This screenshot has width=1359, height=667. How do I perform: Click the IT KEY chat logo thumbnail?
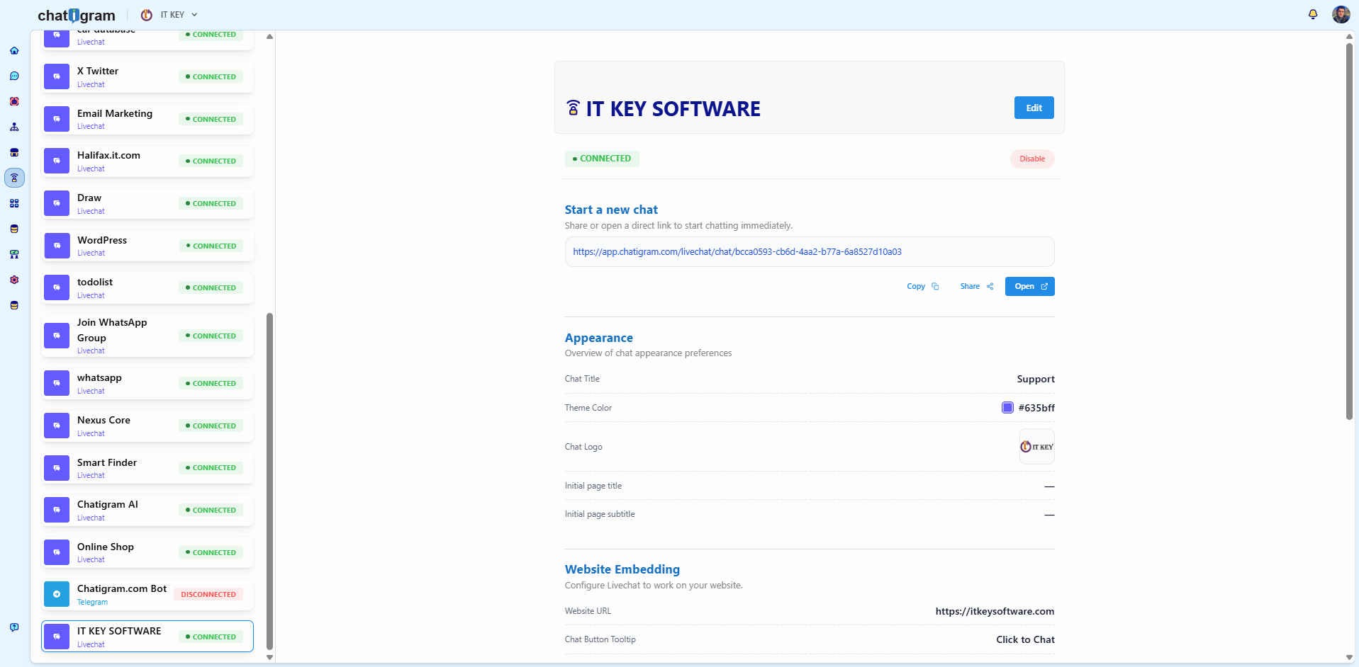pyautogui.click(x=1036, y=447)
